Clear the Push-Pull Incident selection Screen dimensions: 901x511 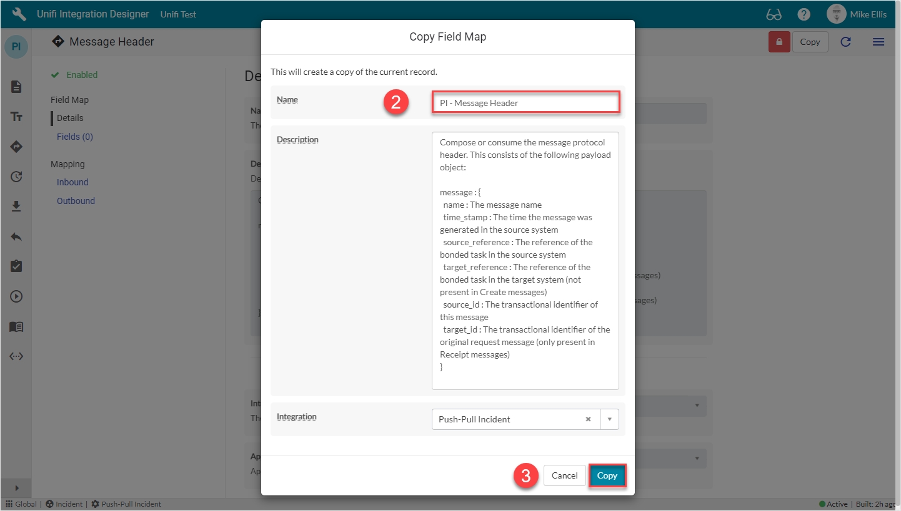(x=588, y=419)
